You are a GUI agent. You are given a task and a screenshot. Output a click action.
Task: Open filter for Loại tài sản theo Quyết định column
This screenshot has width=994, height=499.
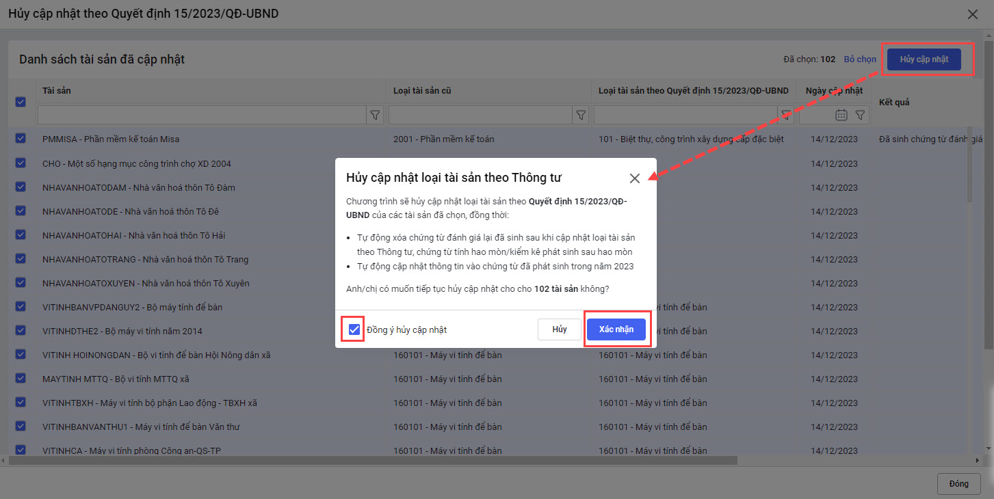pyautogui.click(x=787, y=116)
